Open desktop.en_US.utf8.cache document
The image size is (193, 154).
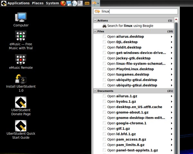pos(133,107)
